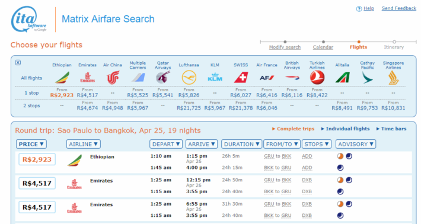Open the ARRIVE filter dropdown
Viewport: 421px width, 224px height.
pos(202,144)
